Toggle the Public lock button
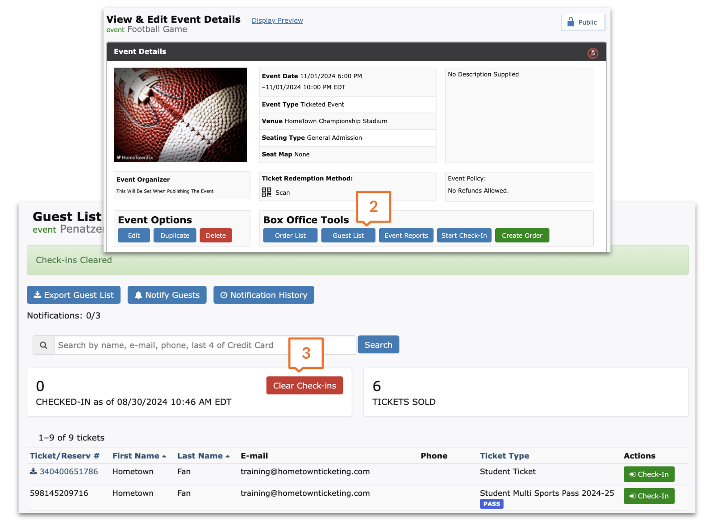 coord(583,22)
